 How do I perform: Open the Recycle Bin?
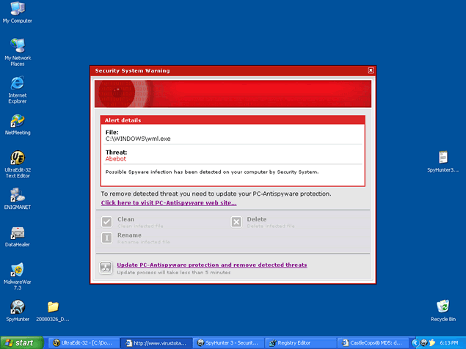click(443, 307)
